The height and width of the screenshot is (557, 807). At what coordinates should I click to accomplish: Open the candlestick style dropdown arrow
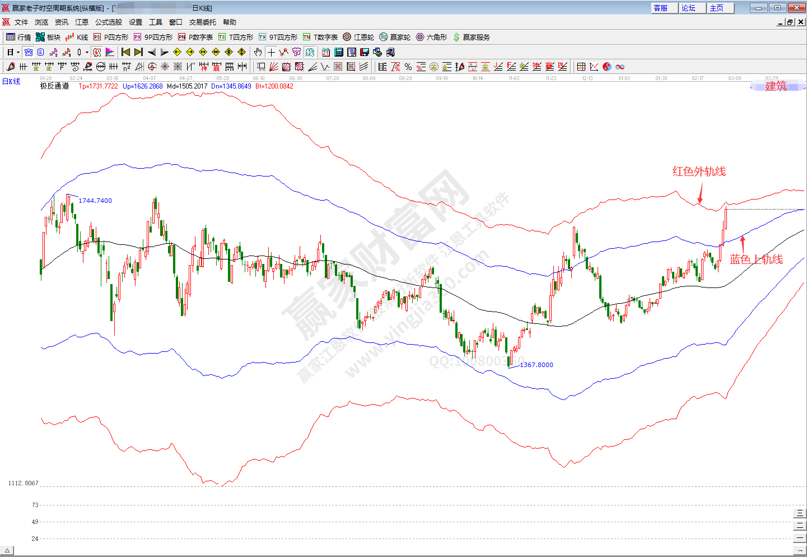87,52
